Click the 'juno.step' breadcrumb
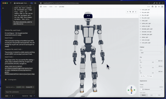 [62, 7]
